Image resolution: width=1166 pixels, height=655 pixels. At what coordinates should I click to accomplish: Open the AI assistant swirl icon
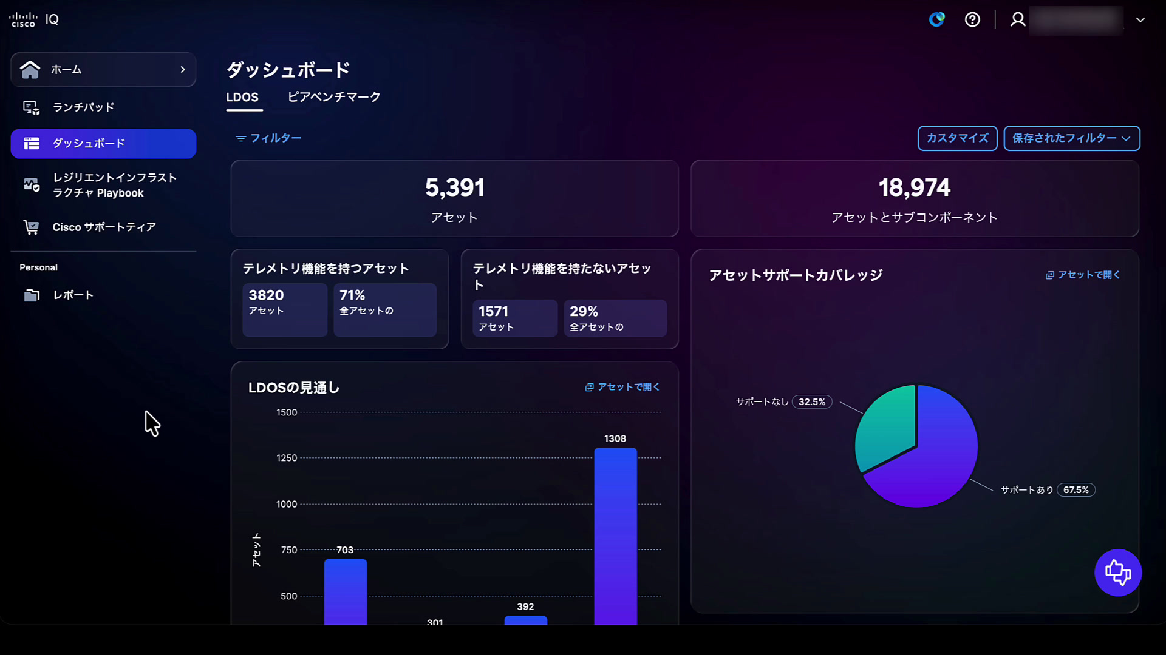(937, 19)
